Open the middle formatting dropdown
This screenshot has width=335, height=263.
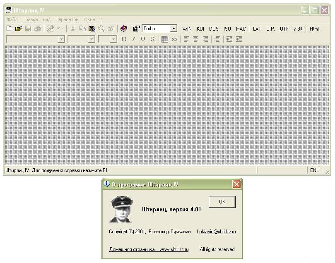coord(92,39)
